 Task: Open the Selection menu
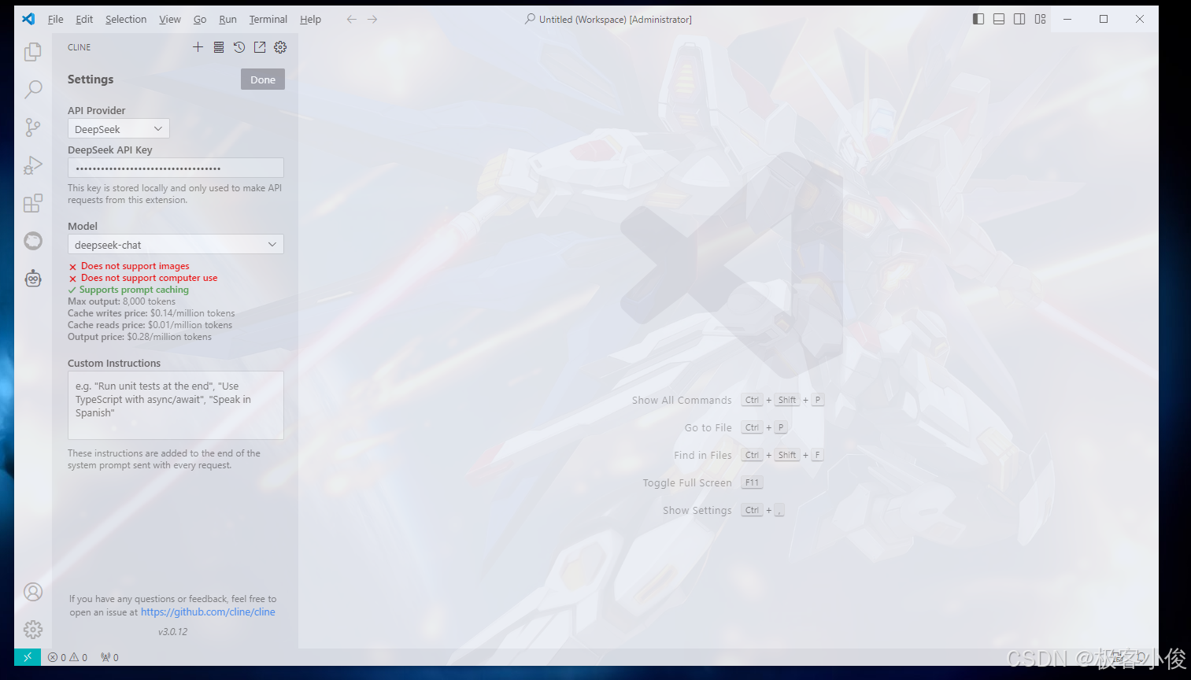click(125, 19)
